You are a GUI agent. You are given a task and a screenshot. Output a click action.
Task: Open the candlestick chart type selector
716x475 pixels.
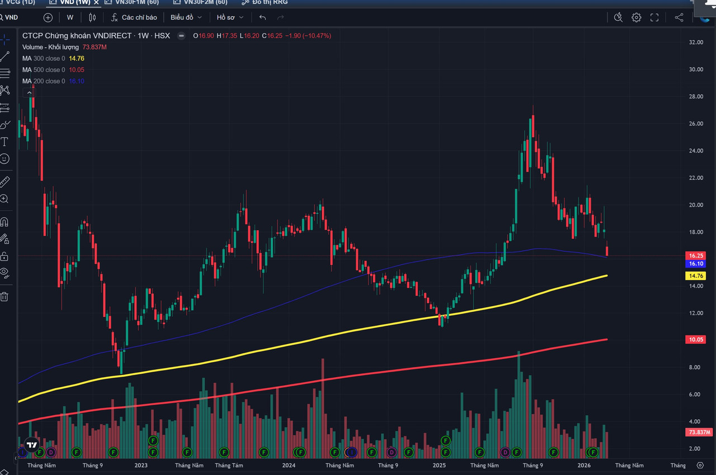point(92,17)
